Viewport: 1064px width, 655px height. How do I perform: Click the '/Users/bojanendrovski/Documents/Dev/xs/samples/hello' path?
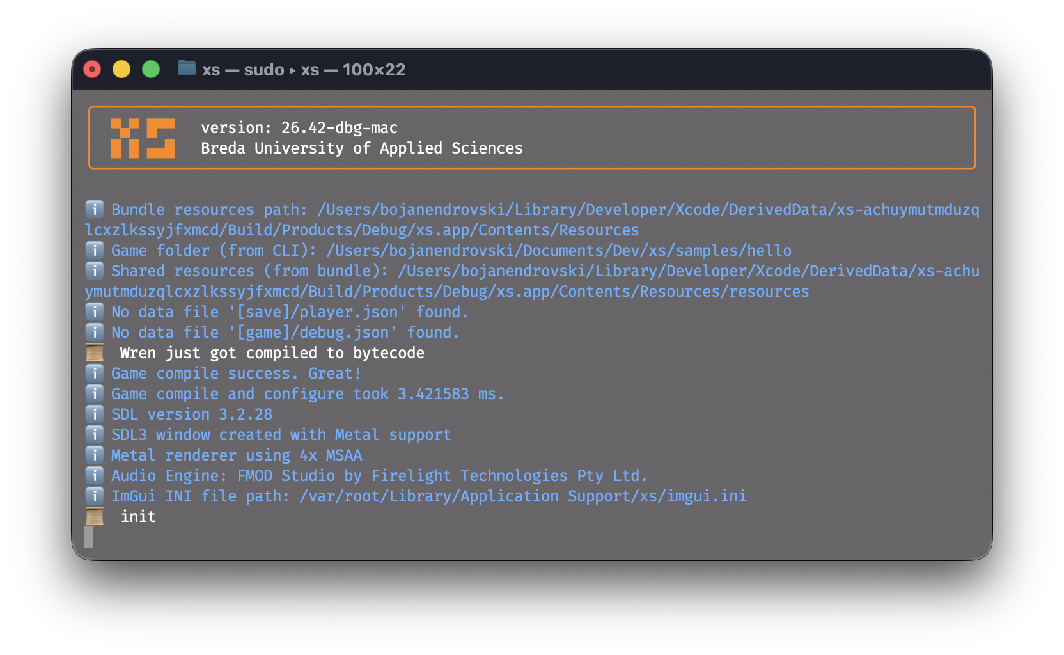pyautogui.click(x=558, y=250)
